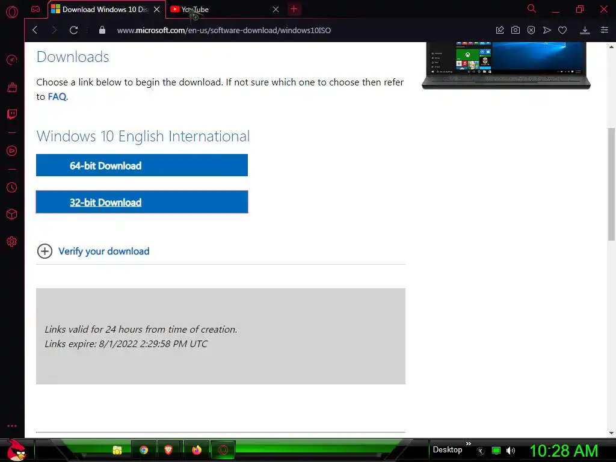The height and width of the screenshot is (462, 616).
Task: Add page to bookmarks heart icon
Action: (562, 30)
